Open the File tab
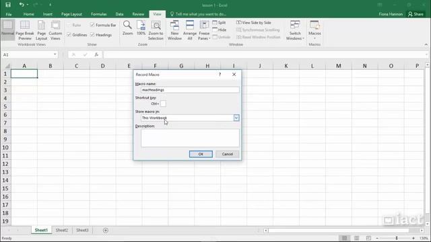This screenshot has width=431, height=242. [9, 14]
